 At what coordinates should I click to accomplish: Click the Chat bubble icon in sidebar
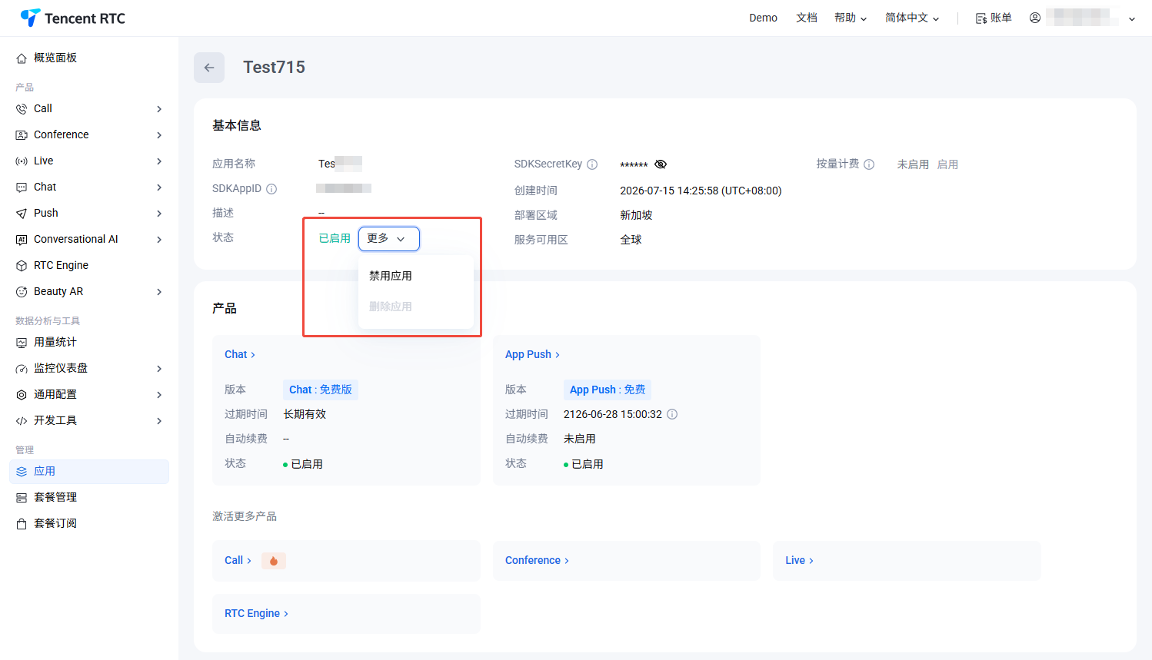[x=22, y=187]
